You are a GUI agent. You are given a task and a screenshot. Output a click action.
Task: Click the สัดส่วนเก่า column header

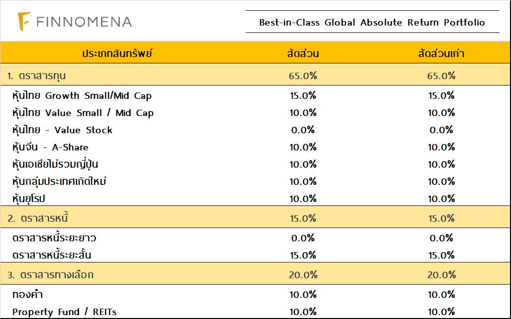[441, 54]
